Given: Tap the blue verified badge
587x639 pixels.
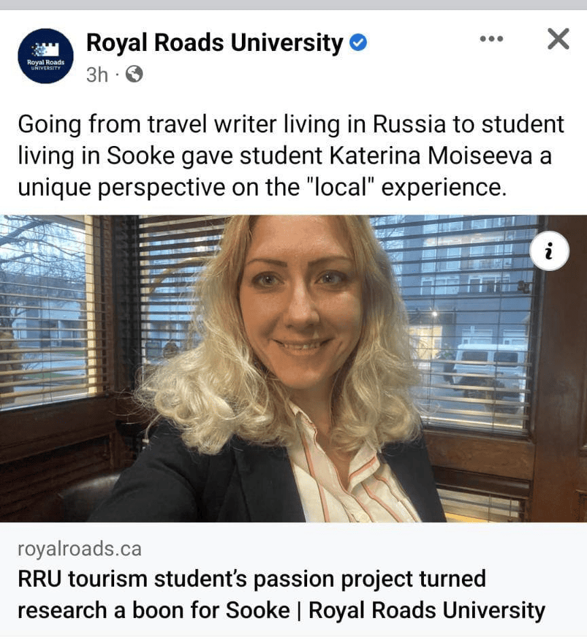Looking at the screenshot, I should (359, 42).
